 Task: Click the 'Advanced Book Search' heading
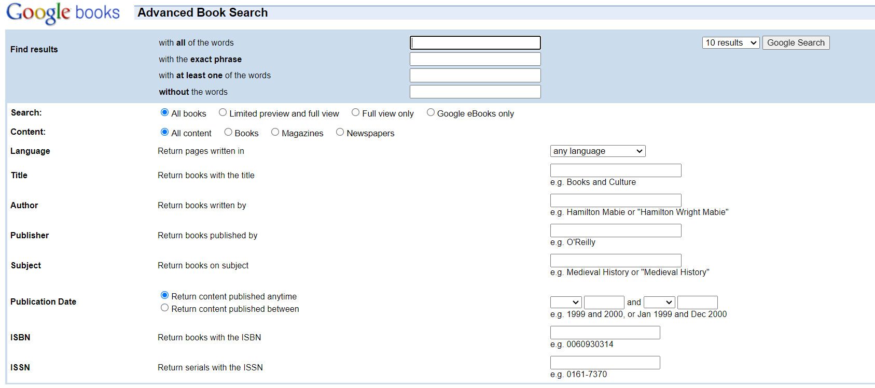pyautogui.click(x=203, y=12)
